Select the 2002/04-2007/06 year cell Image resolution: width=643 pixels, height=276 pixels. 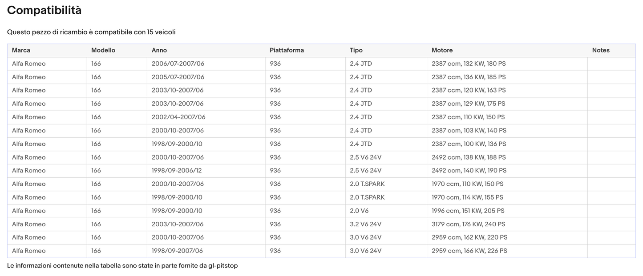(178, 117)
